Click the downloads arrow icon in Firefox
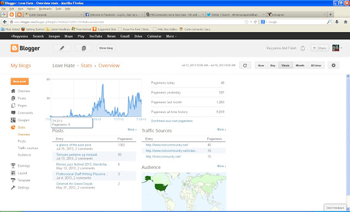Image resolution: width=350 pixels, height=212 pixels. [x=337, y=22]
